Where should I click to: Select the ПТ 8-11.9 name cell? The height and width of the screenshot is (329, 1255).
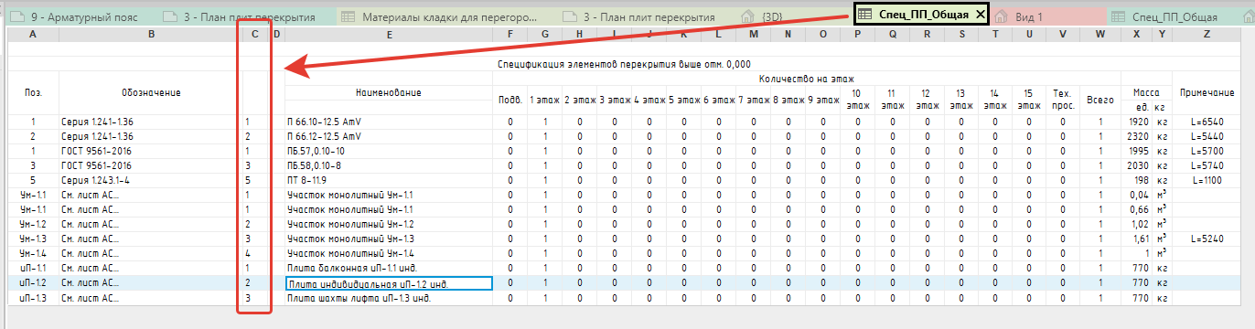(389, 180)
